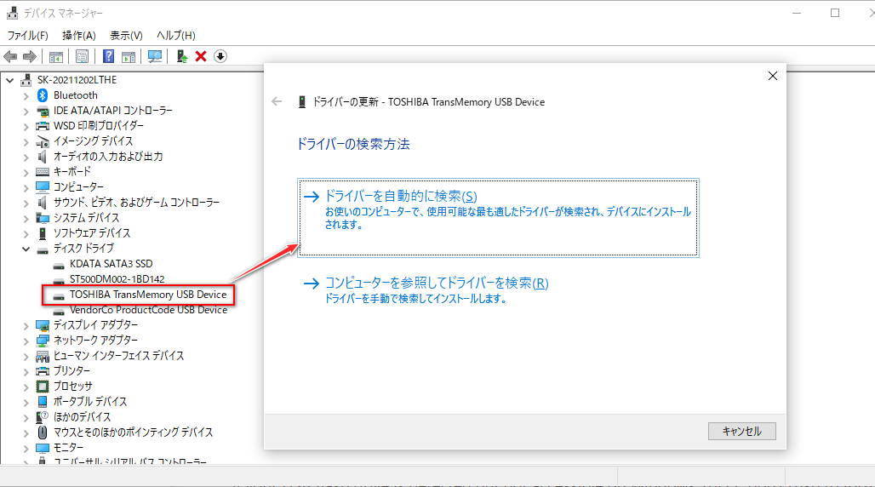Image resolution: width=875 pixels, height=487 pixels.
Task: Select VendorCo ProductCode USB Device
Action: [148, 310]
